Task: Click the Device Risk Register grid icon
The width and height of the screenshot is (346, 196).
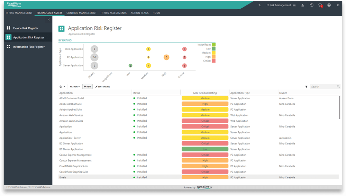Action: 8,28
